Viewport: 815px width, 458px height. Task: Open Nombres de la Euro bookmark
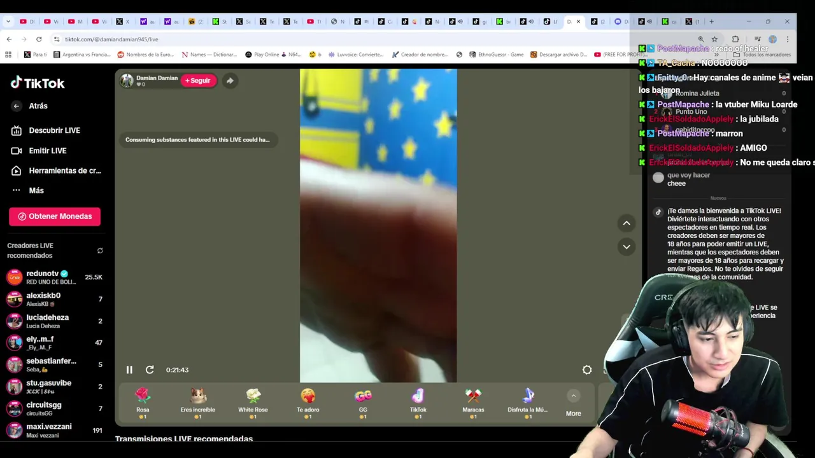click(145, 55)
